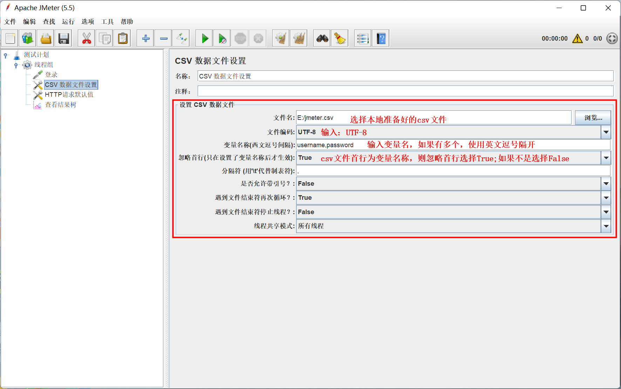Open the Function Helper list icon
Viewport: 621px width, 389px height.
(363, 38)
